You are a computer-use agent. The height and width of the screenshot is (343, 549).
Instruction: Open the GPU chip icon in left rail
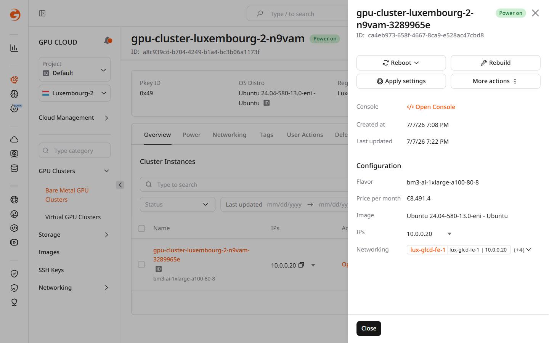tap(14, 80)
